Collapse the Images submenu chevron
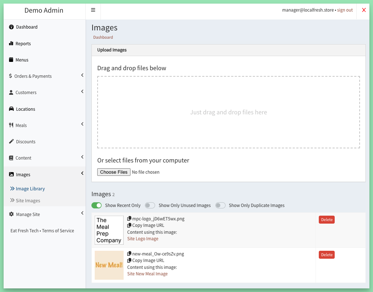The image size is (373, 292). [x=82, y=173]
